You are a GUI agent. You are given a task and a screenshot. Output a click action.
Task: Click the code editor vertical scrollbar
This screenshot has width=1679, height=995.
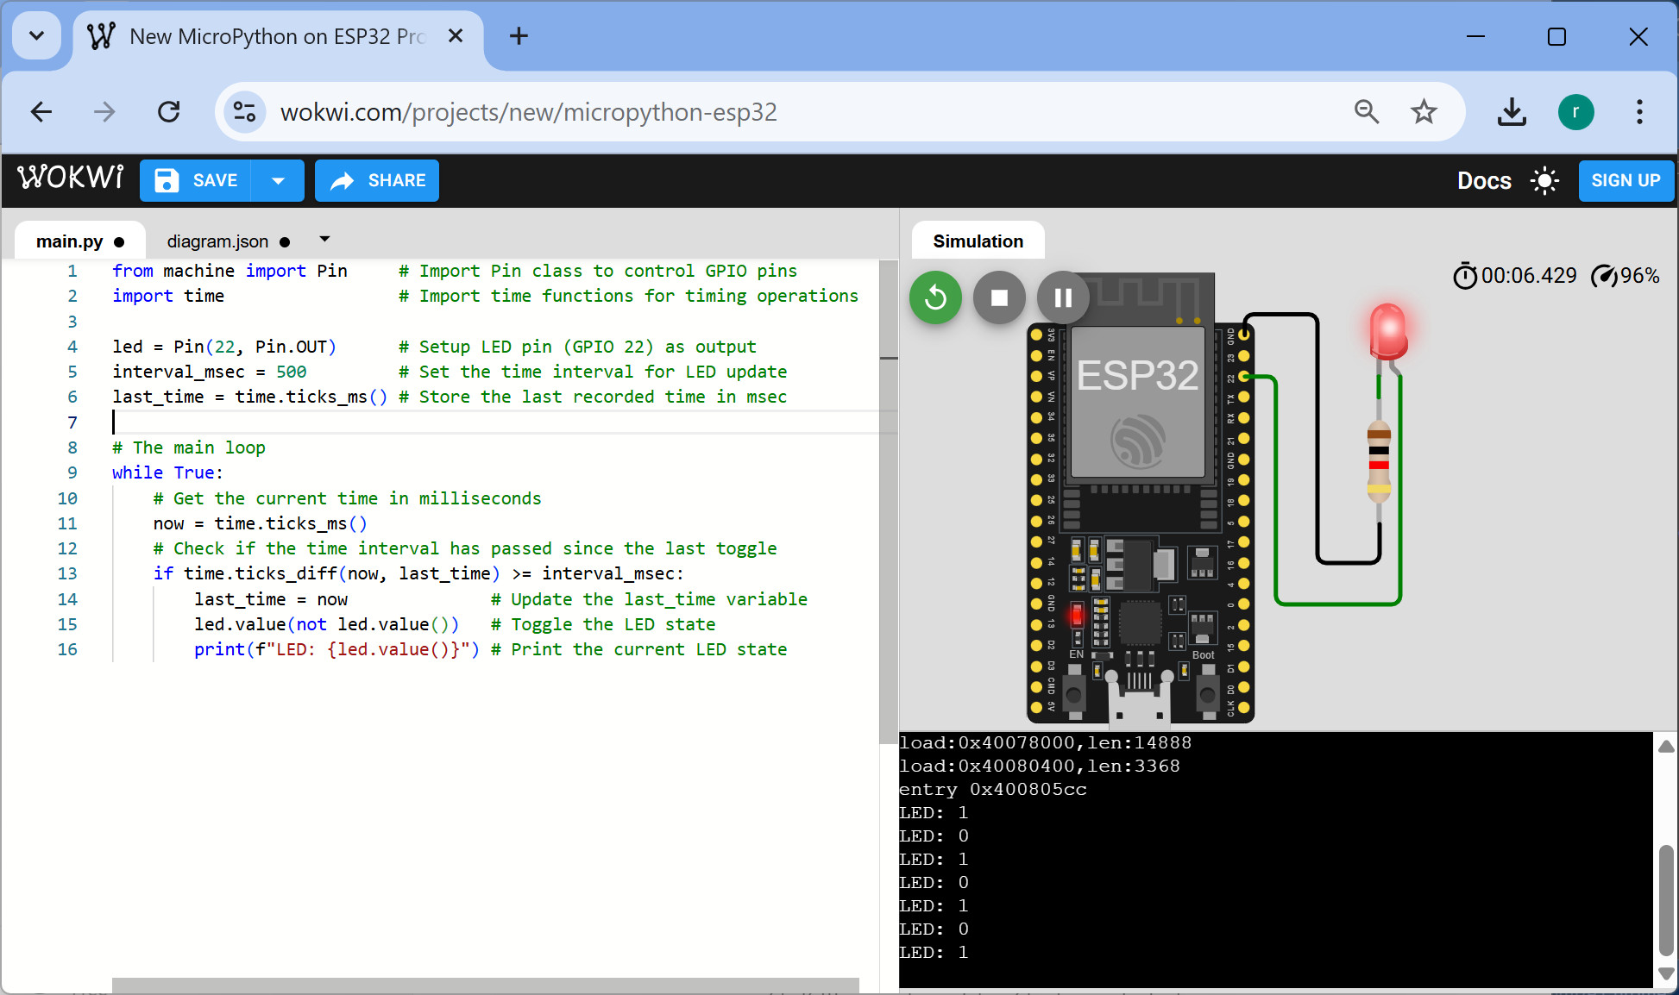pos(888,500)
